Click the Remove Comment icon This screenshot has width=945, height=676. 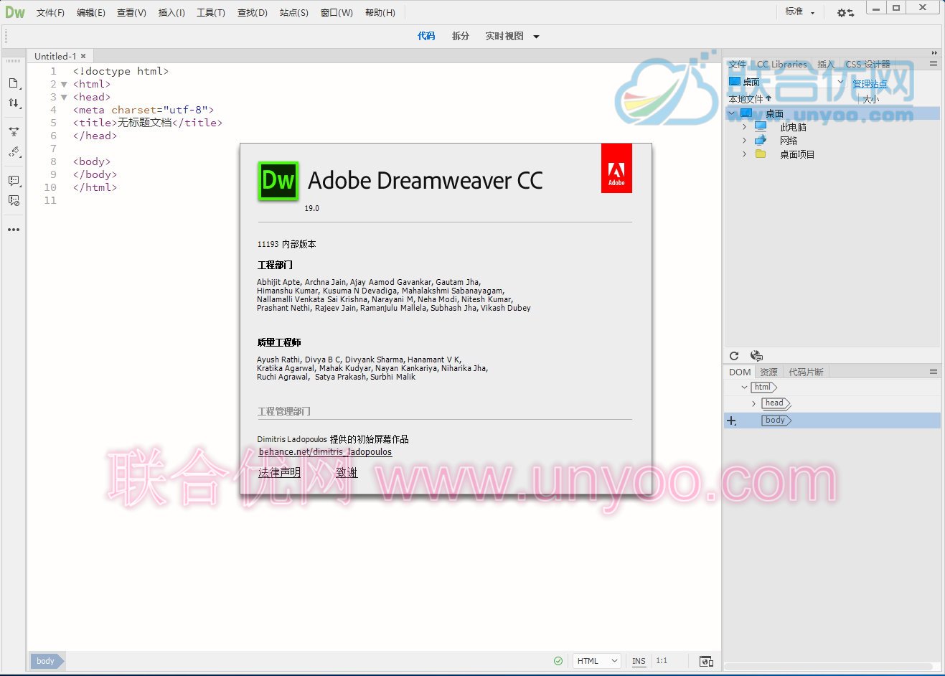pos(14,201)
